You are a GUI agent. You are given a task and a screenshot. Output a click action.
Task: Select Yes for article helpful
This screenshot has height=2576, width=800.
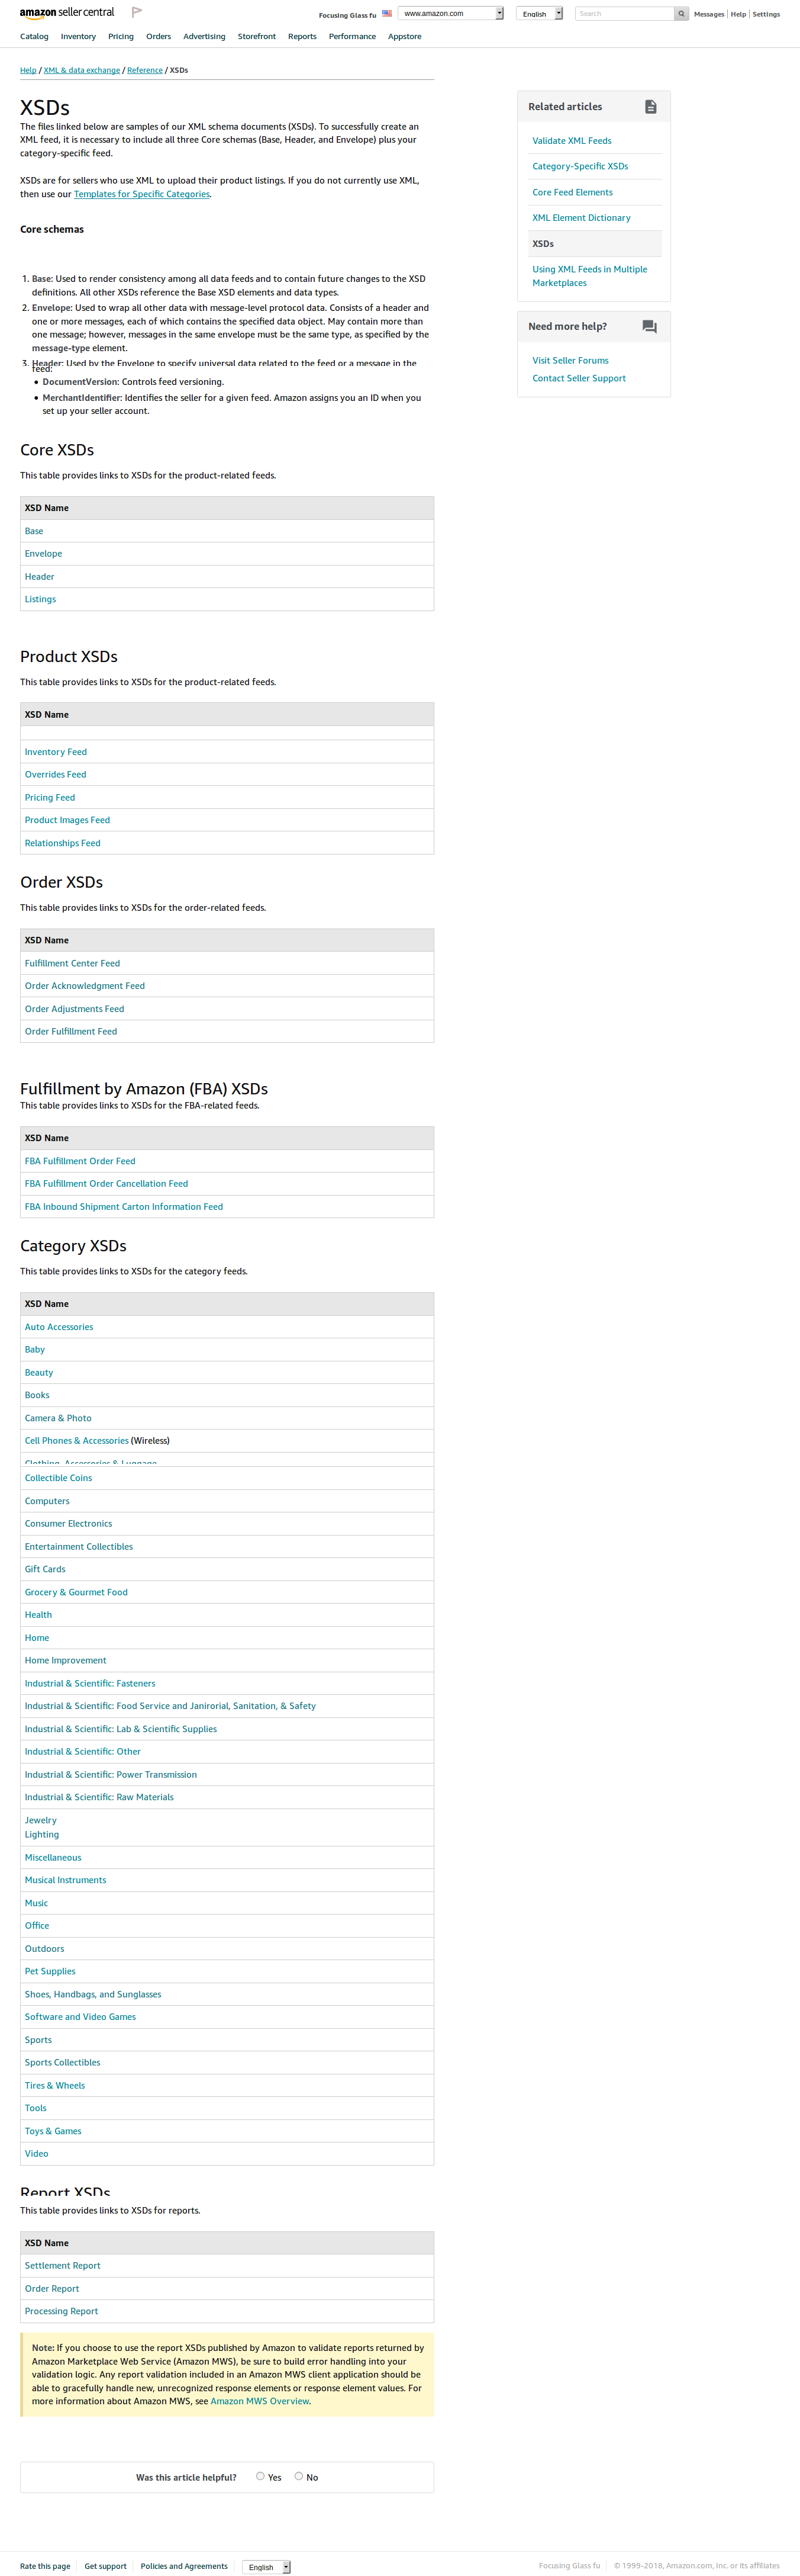click(261, 2476)
